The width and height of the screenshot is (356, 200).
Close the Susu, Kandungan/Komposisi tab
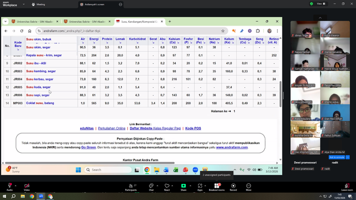[162, 22]
